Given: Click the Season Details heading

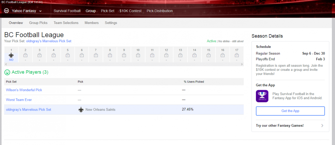Looking at the screenshot, I should point(267,36).
